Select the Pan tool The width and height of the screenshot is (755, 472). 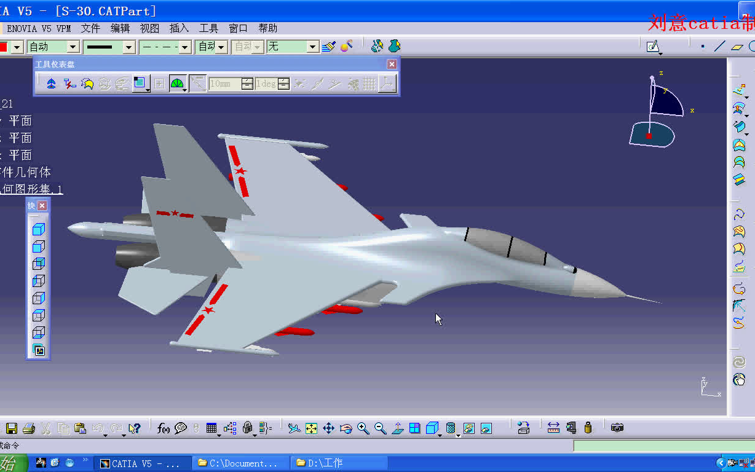pos(329,428)
